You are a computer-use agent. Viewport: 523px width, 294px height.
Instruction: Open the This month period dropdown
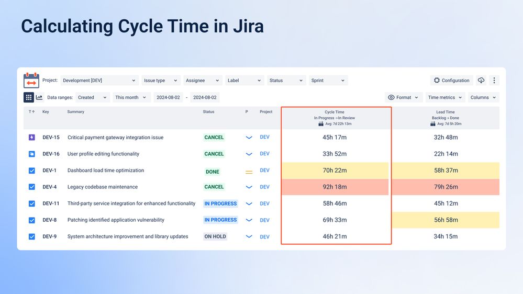131,97
